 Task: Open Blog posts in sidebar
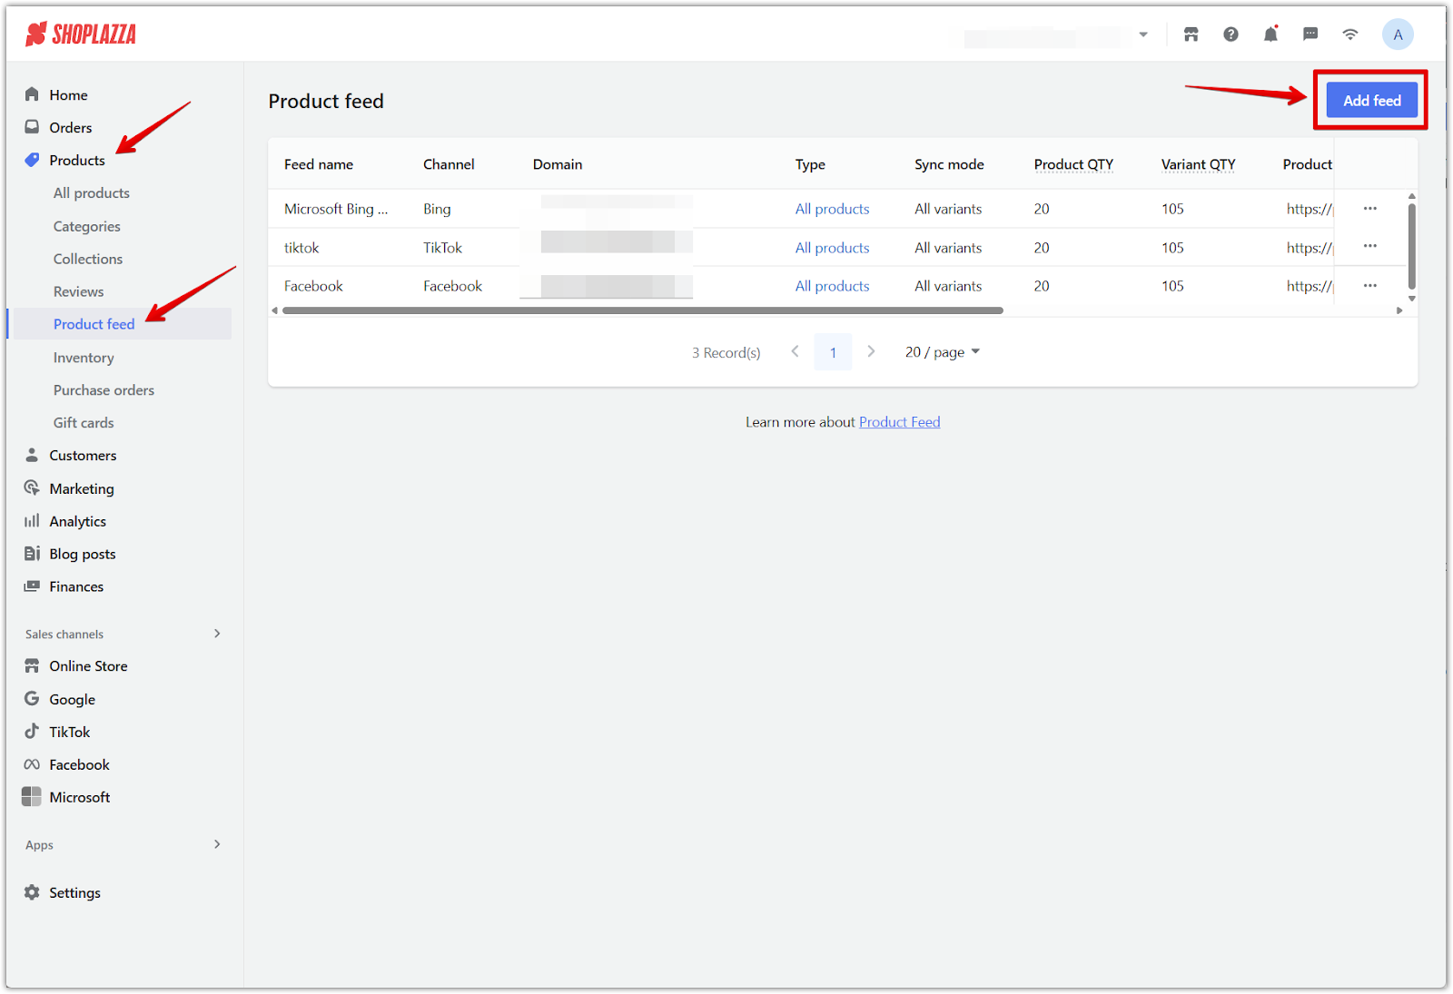point(83,554)
